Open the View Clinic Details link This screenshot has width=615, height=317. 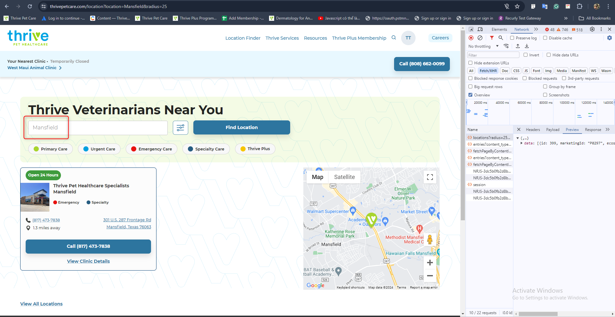pos(88,261)
